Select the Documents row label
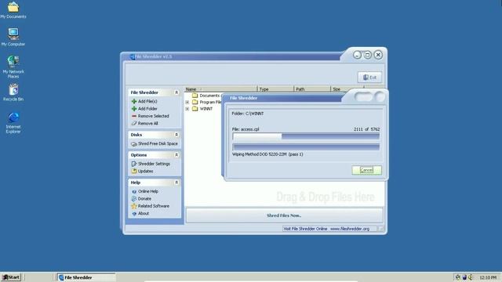The image size is (502, 282). point(209,96)
